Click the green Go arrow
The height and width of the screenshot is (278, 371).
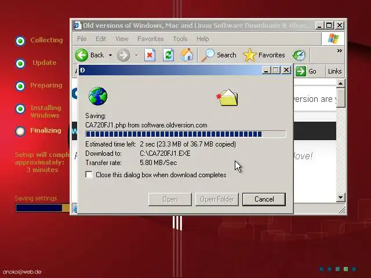(x=300, y=71)
